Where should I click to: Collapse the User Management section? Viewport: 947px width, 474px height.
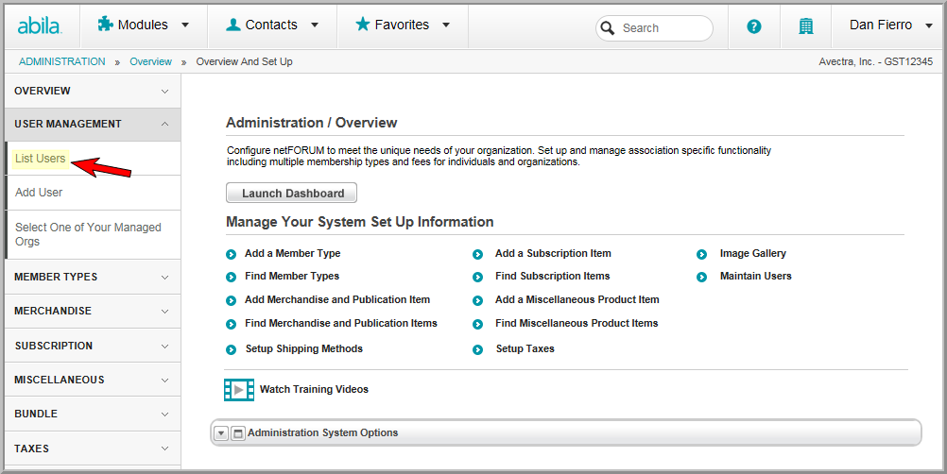pyautogui.click(x=93, y=125)
